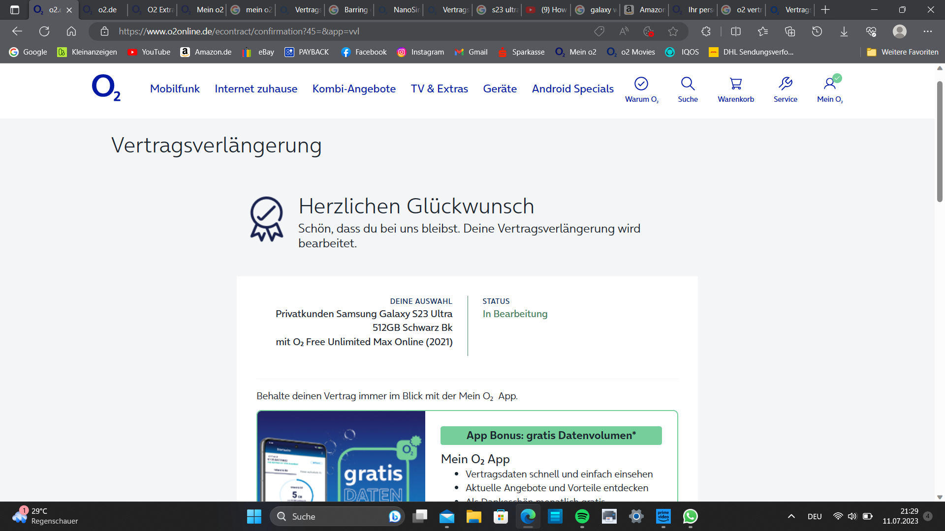Open the Amazon.de bookmark

tap(206, 52)
